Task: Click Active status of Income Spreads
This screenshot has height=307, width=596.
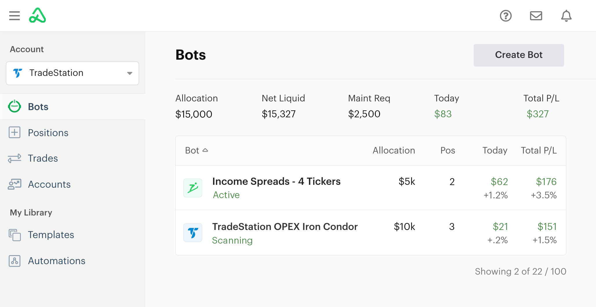Action: 226,195
